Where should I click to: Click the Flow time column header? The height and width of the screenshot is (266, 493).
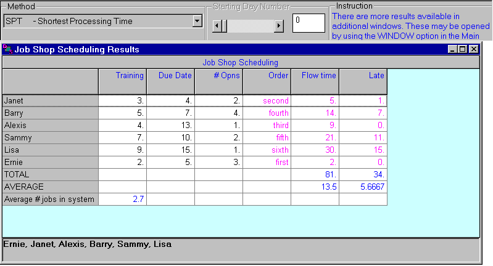coord(315,76)
